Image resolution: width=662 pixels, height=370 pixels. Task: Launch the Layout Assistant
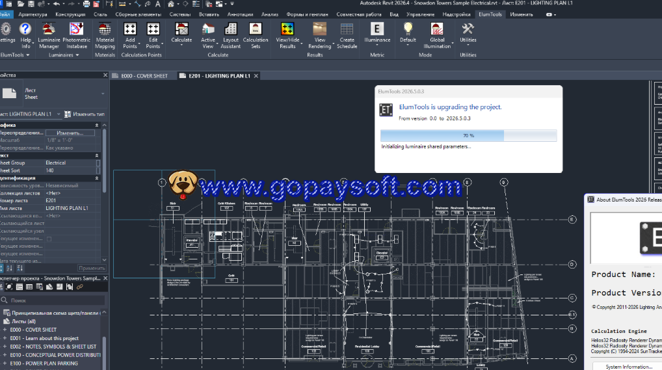231,34
